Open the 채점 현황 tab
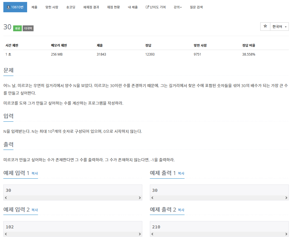This screenshot has width=300, height=242. 113,7
